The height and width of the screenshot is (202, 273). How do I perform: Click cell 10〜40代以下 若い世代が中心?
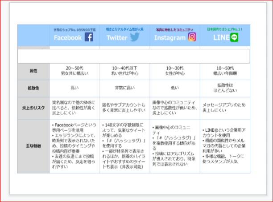click(125, 72)
